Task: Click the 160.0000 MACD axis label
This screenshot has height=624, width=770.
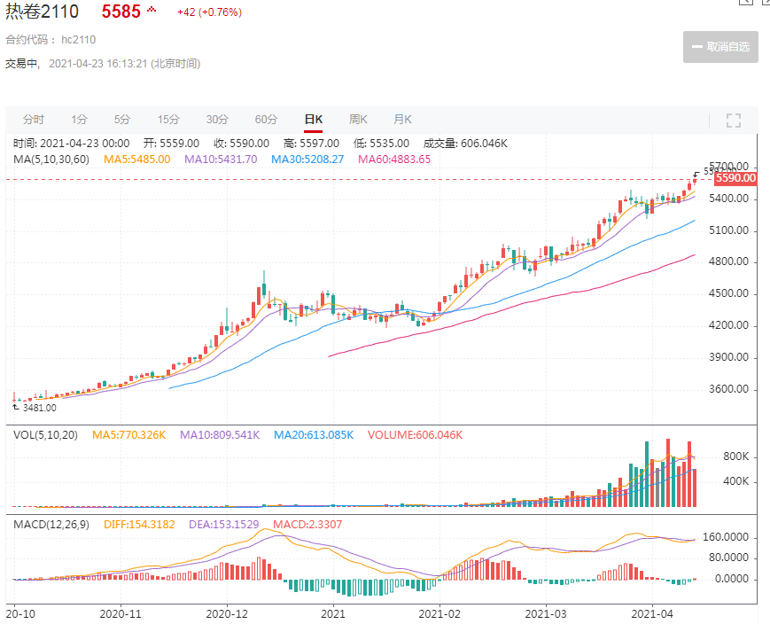Action: (x=726, y=537)
